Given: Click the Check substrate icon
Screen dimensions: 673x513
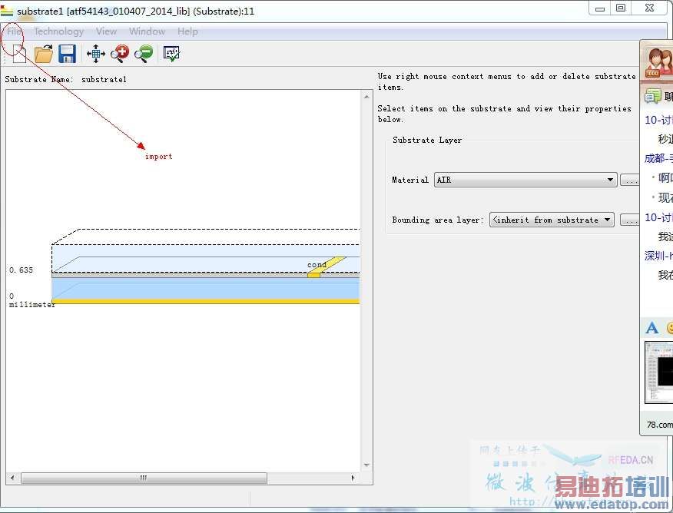Looking at the screenshot, I should click(171, 54).
